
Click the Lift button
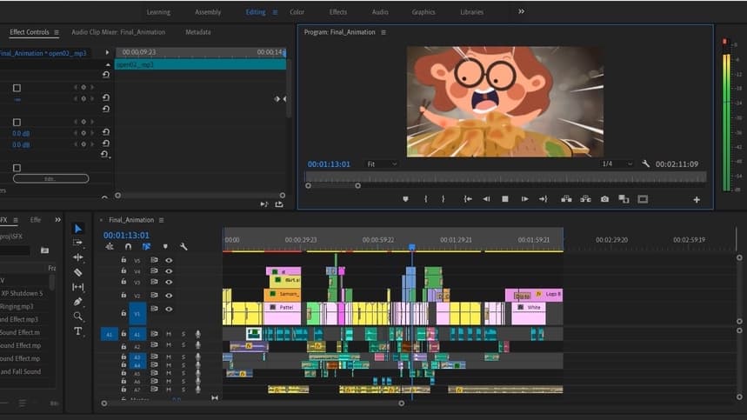coord(566,199)
